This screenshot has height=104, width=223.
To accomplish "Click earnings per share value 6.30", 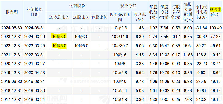I will click(153, 46).
